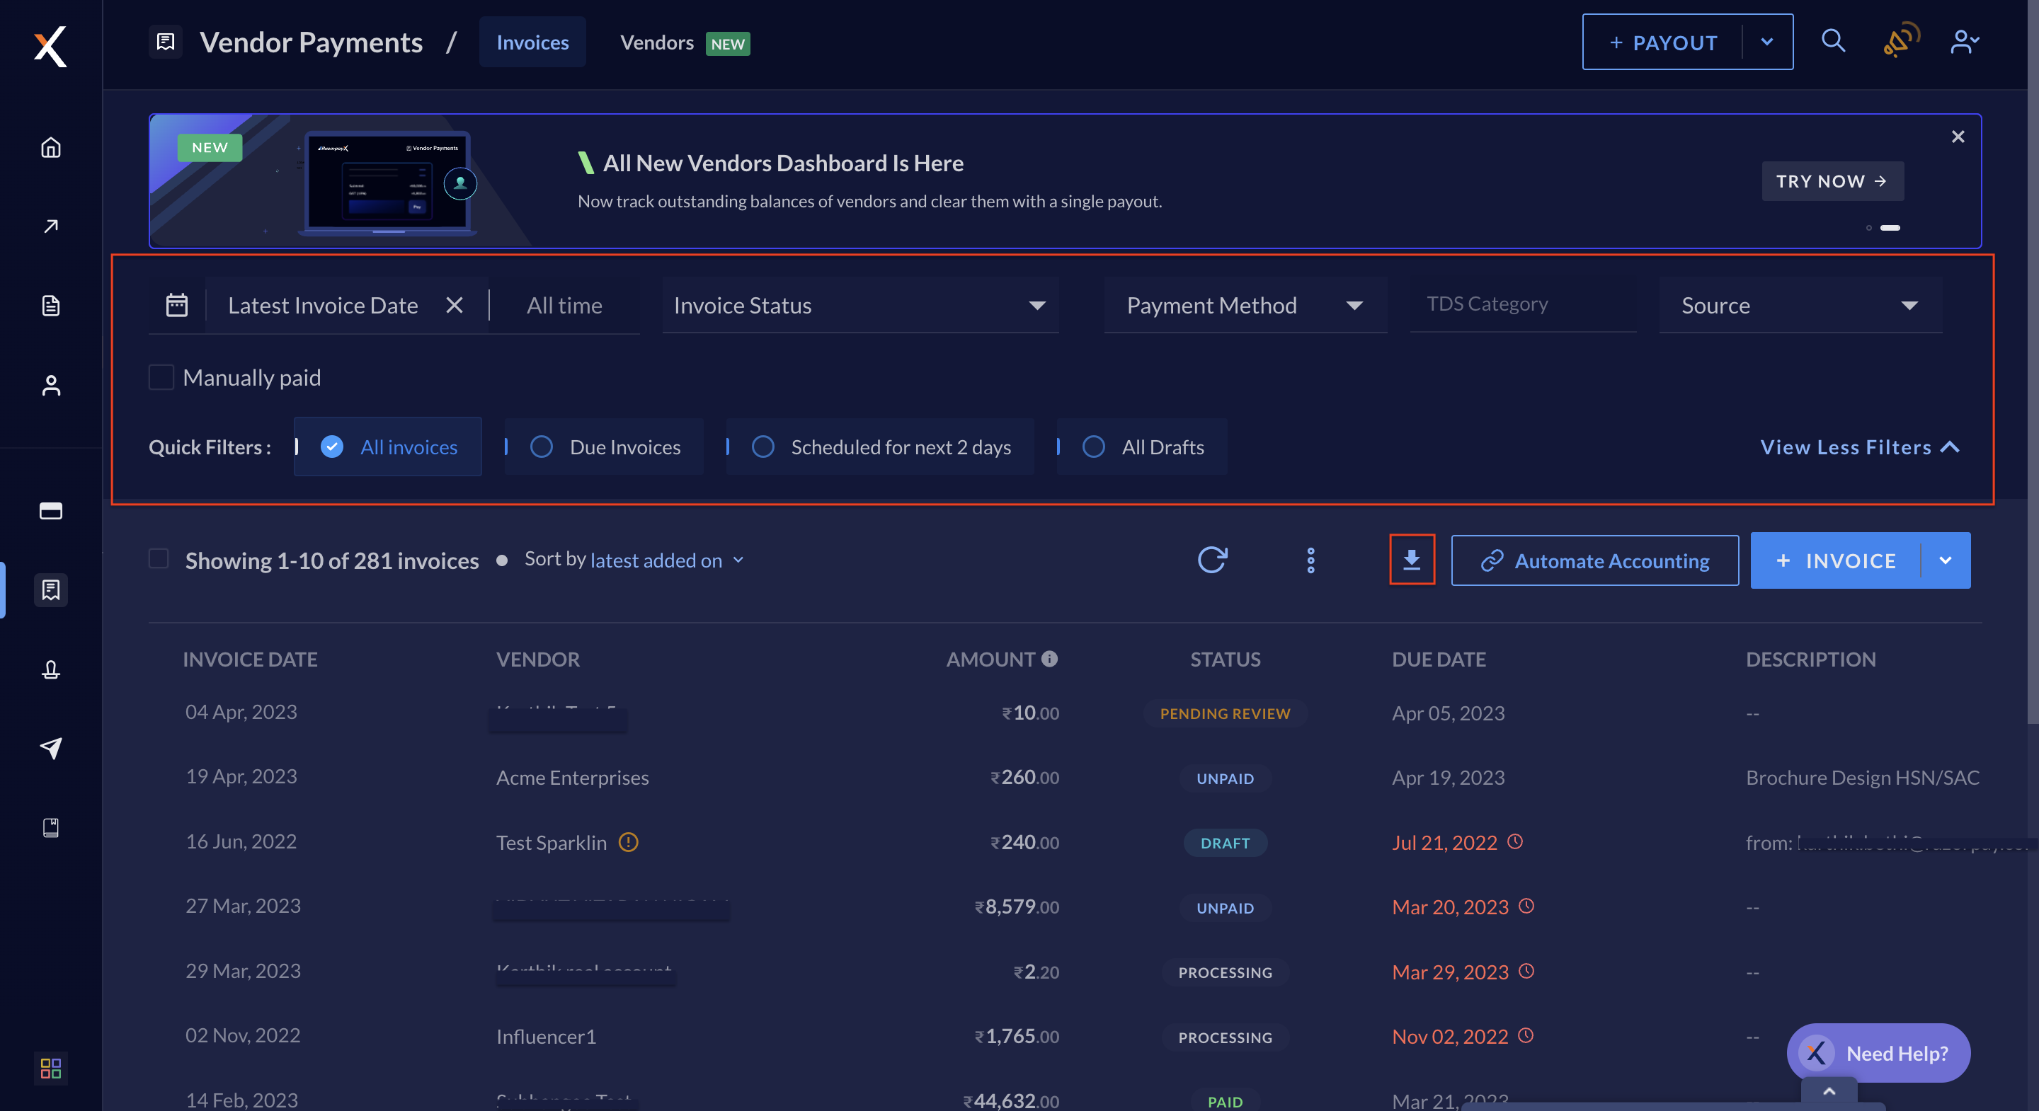
Task: Click the three-dot more options icon
Action: (x=1310, y=560)
